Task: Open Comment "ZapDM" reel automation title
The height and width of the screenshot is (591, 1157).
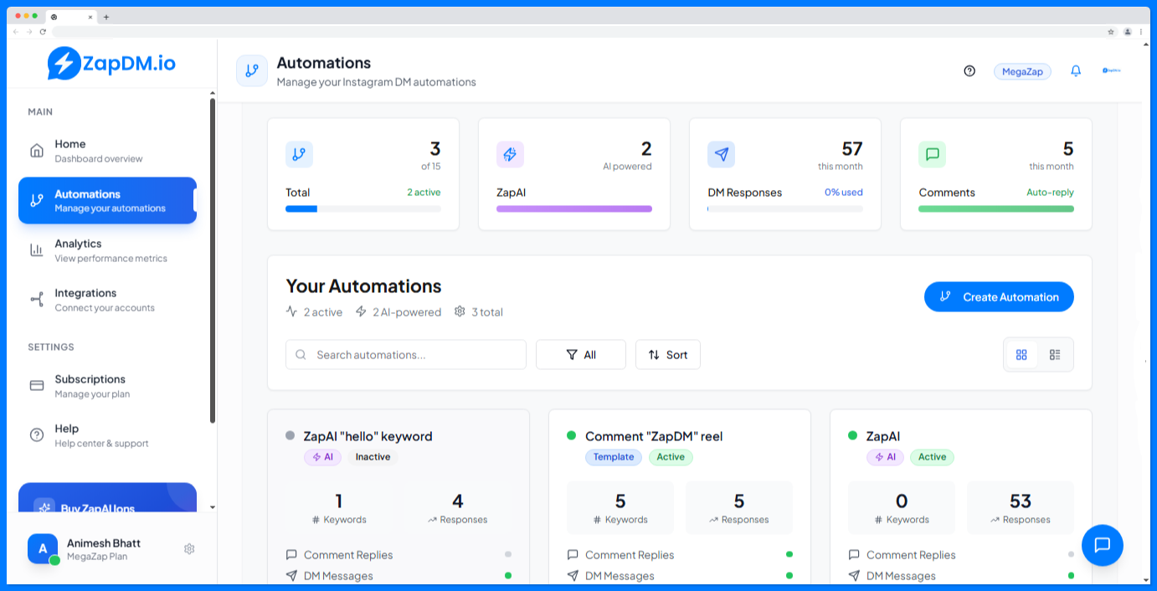Action: point(654,436)
